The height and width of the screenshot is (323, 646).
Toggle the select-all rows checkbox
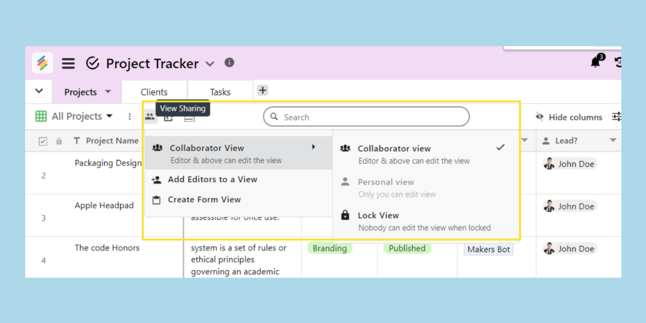pos(43,141)
